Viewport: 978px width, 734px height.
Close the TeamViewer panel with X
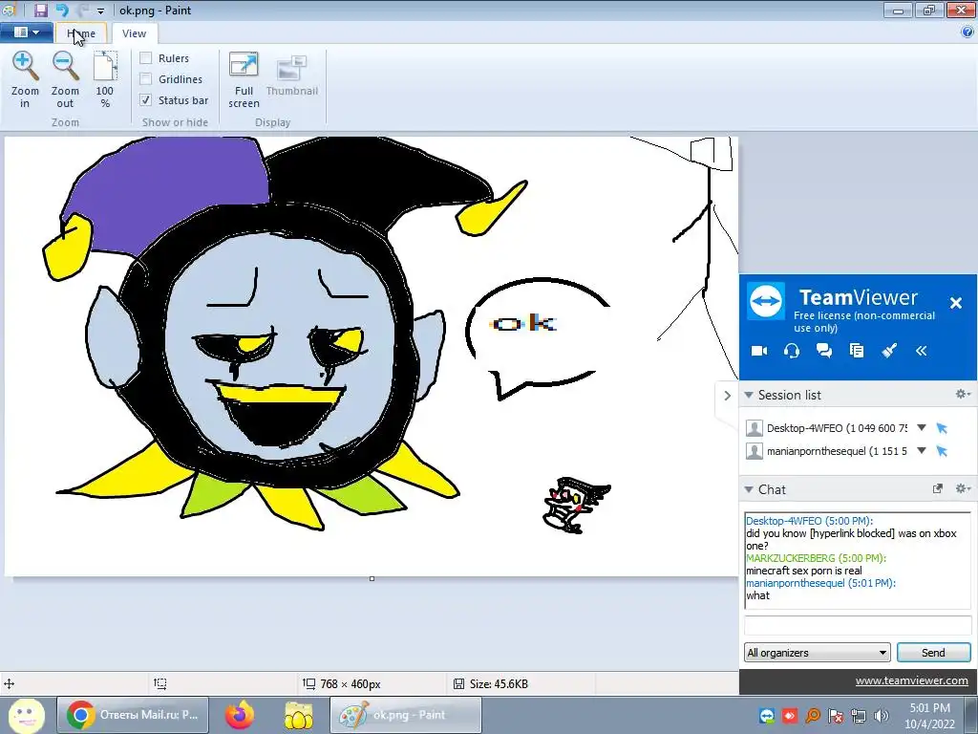click(955, 303)
